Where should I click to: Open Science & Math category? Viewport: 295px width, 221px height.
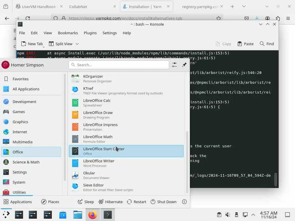click(31, 162)
